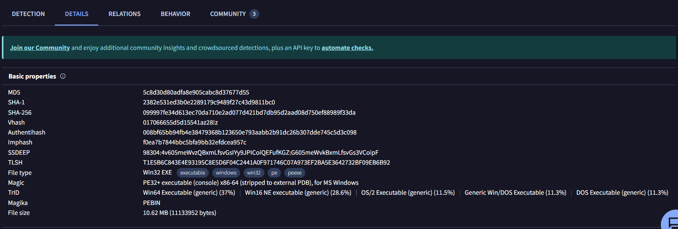The height and width of the screenshot is (229, 678).
Task: Click the Authentihash value starting 008bf65b
Action: 250,132
